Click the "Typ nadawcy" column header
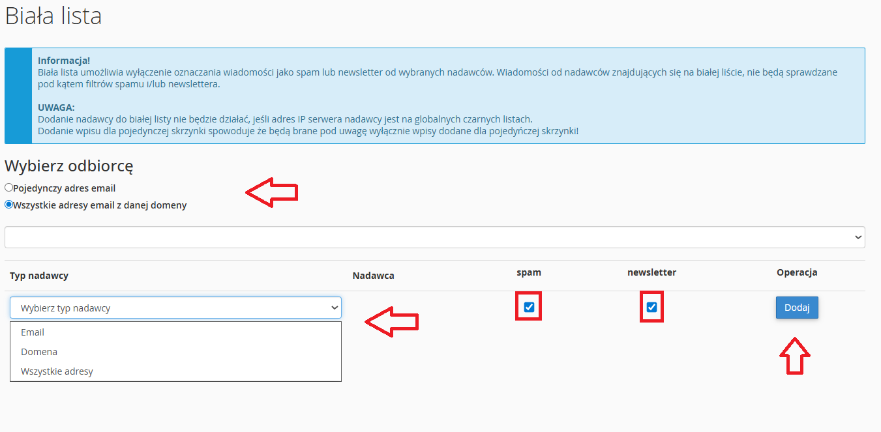The width and height of the screenshot is (881, 432). (x=39, y=276)
